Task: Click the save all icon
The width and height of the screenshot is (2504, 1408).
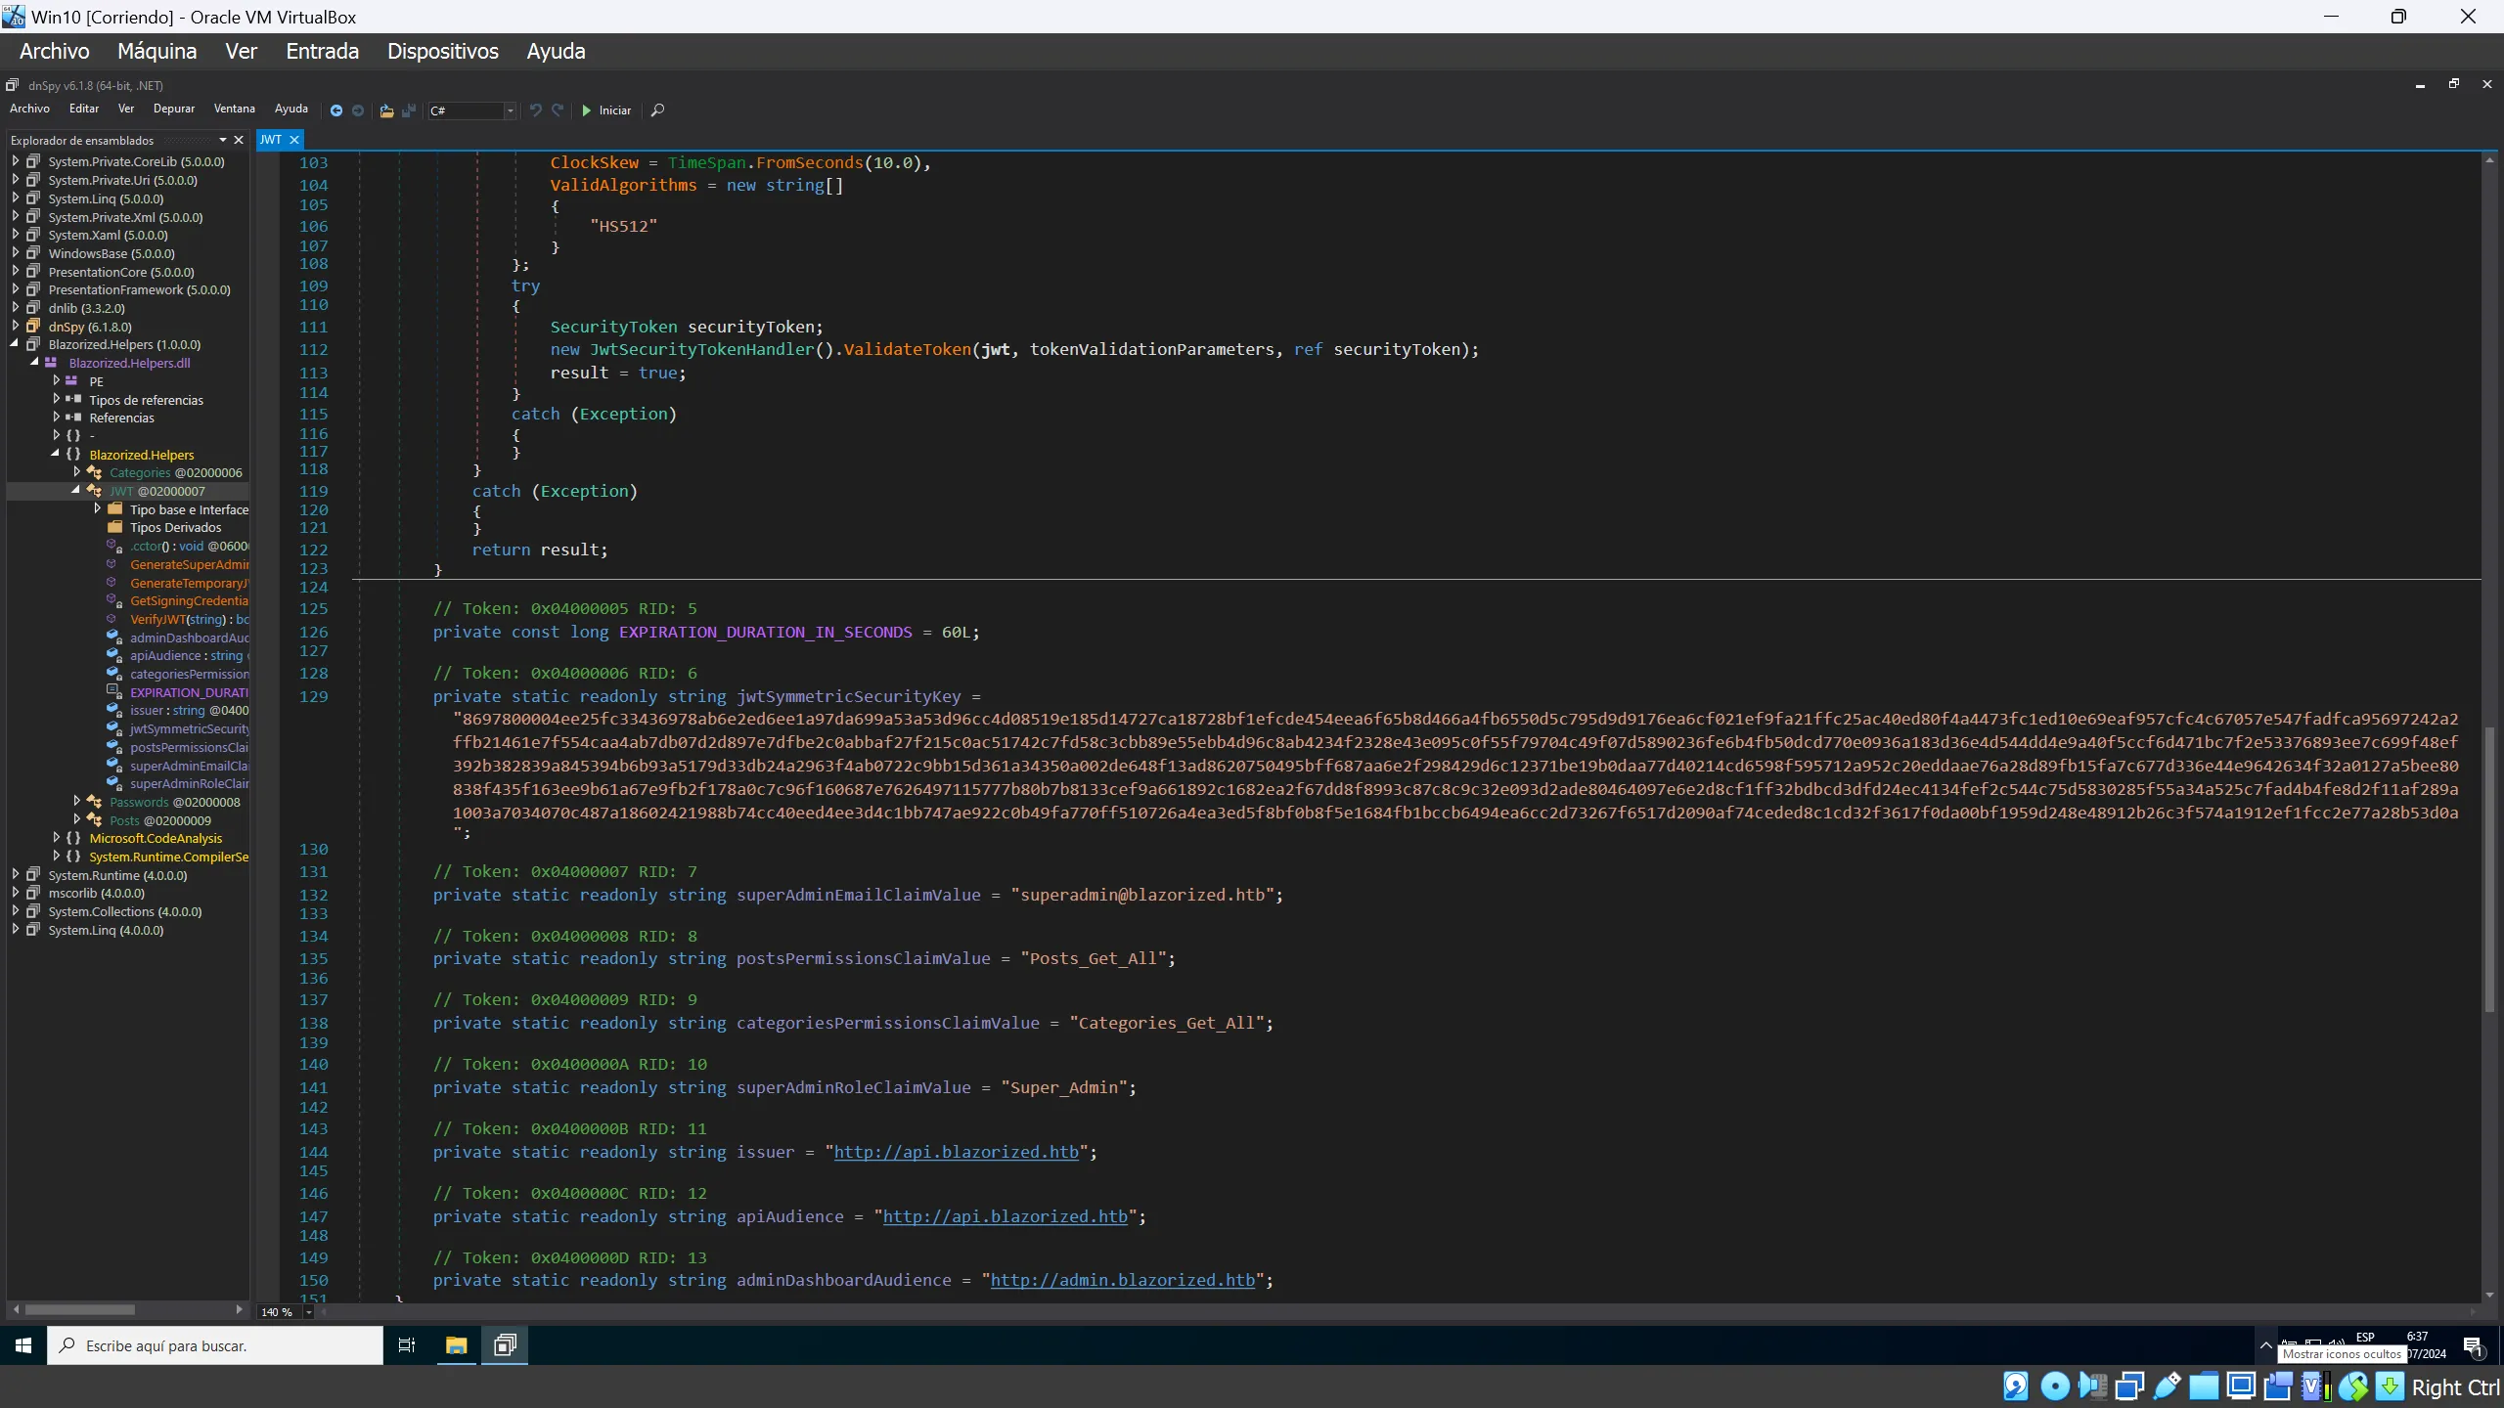Action: (409, 110)
